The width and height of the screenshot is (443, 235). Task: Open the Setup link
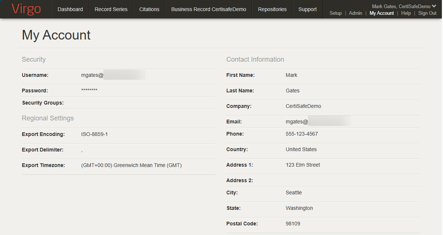click(x=335, y=13)
